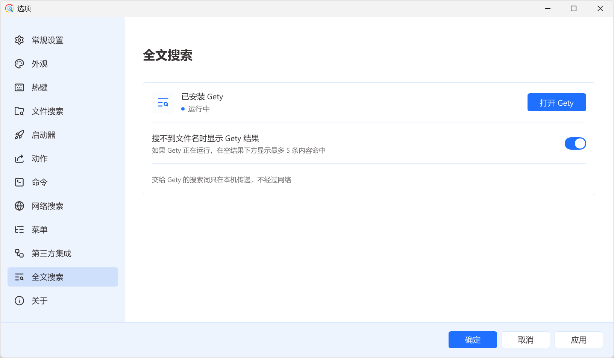Close the 选项 window

pyautogui.click(x=600, y=8)
